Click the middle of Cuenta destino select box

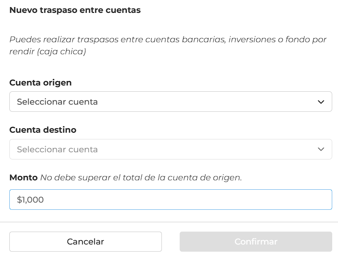point(170,149)
